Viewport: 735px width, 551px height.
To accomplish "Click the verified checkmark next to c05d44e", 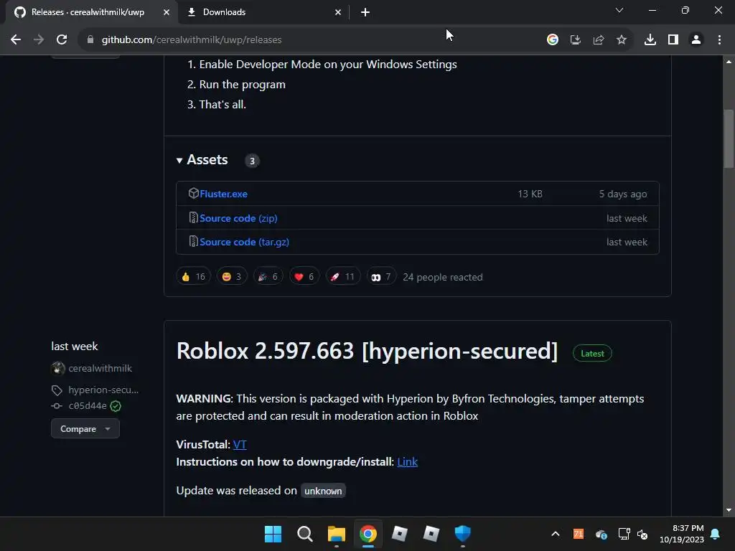I will [x=116, y=406].
